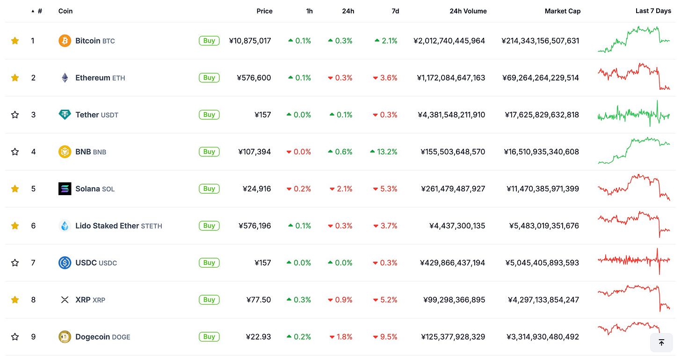Click the Dogecoin logo icon

(65, 336)
